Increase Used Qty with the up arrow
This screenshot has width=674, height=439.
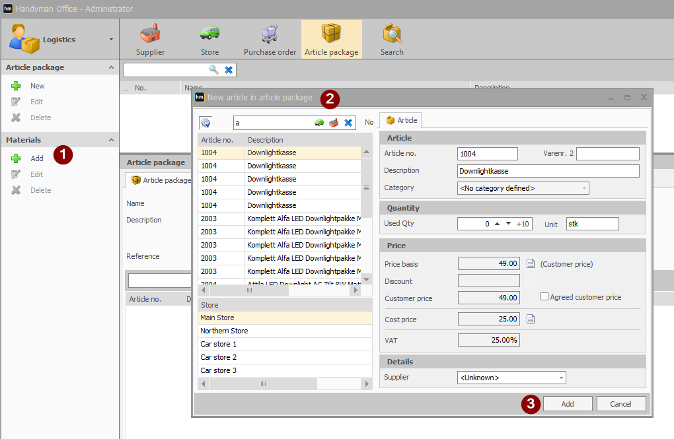498,224
